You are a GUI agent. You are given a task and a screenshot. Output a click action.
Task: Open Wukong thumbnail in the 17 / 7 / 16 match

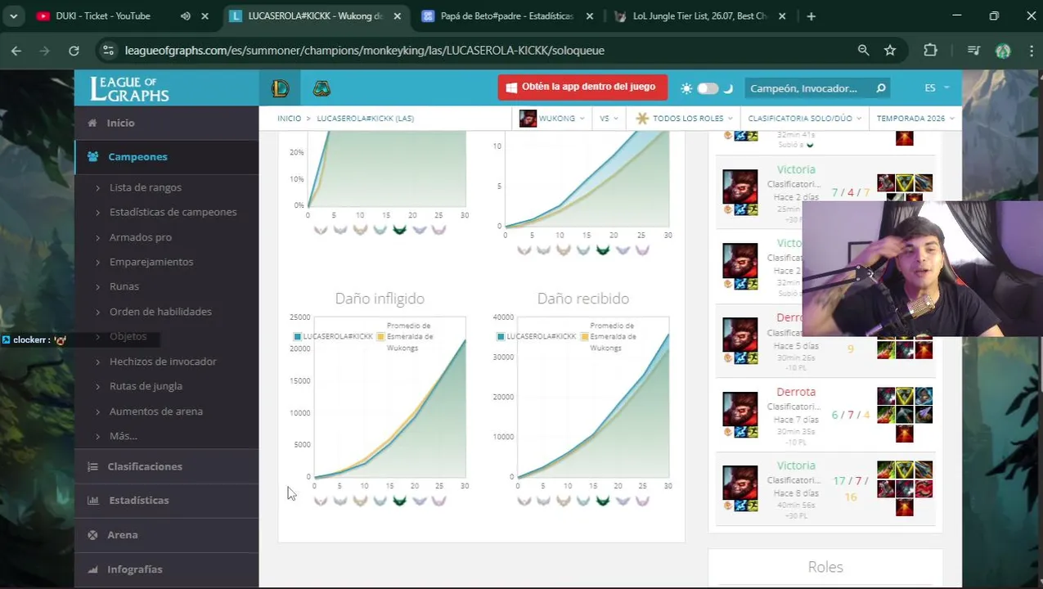(740, 483)
